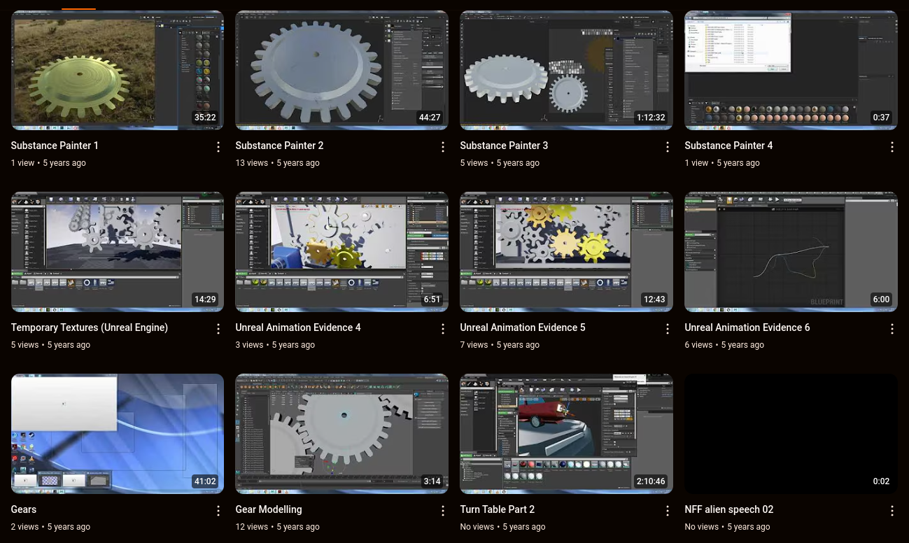Click the 44:27 duration badge

click(430, 118)
